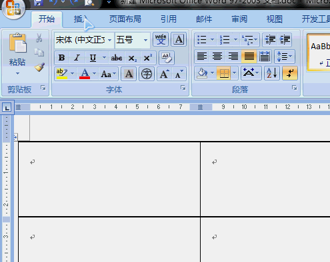Click the Cut scissors icon

pos(39,38)
